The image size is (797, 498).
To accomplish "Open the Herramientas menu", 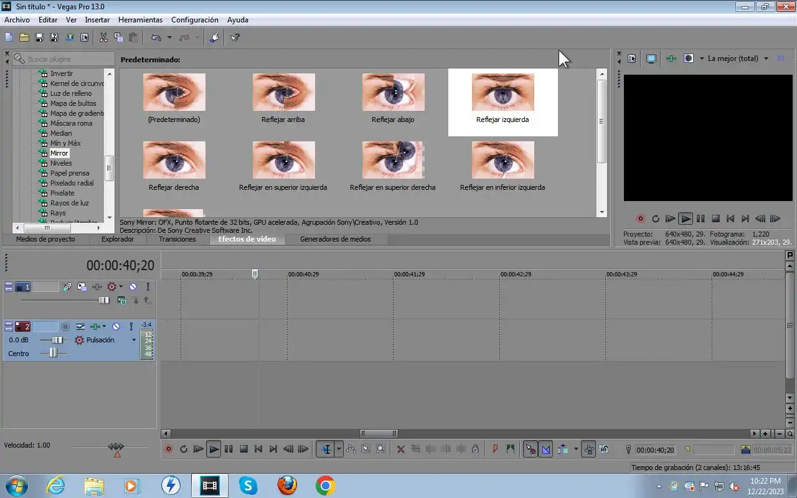I will pyautogui.click(x=140, y=20).
